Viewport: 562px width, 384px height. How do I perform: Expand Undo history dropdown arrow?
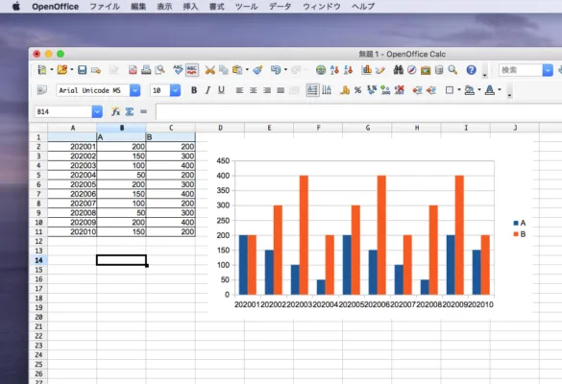click(x=285, y=69)
